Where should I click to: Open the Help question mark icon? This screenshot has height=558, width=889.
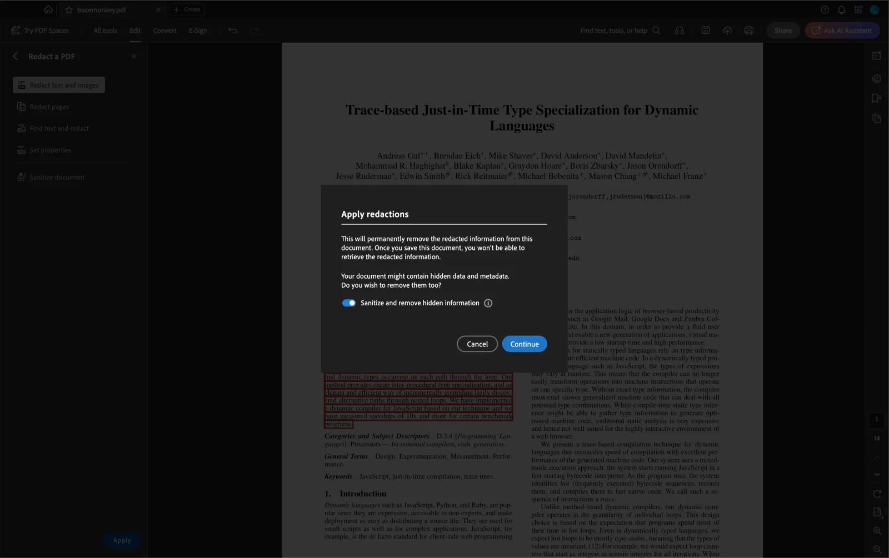[x=825, y=9]
